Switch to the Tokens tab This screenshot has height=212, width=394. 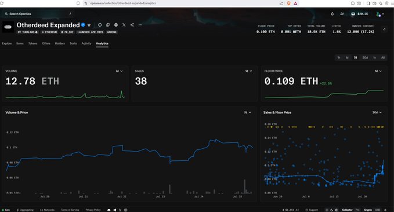[32, 44]
